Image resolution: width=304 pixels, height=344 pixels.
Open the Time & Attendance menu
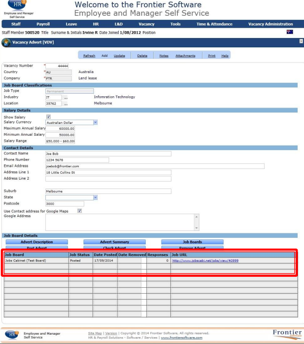(214, 24)
